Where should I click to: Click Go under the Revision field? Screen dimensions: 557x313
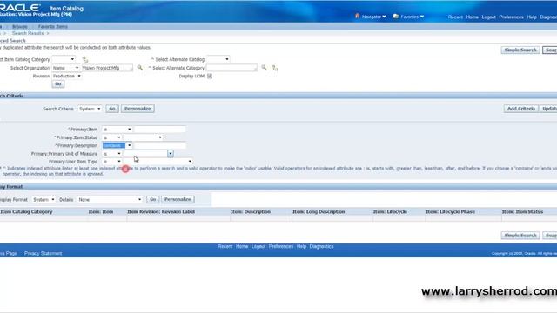click(x=58, y=83)
